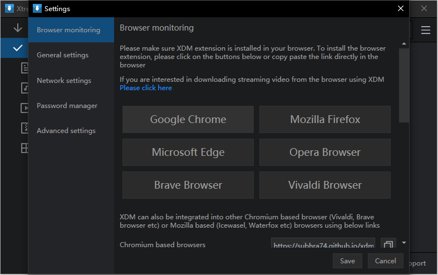This screenshot has height=275, width=438.
Task: Click the download arrow icon in sidebar
Action: (x=17, y=28)
